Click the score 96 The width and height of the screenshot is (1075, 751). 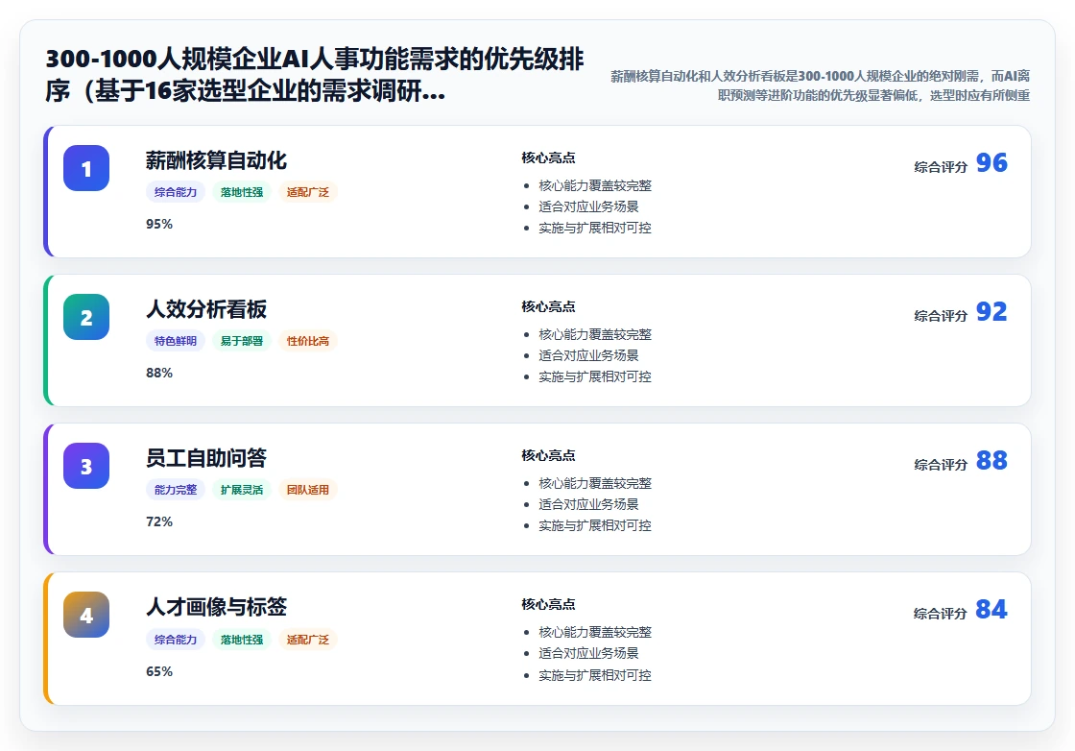pyautogui.click(x=991, y=162)
